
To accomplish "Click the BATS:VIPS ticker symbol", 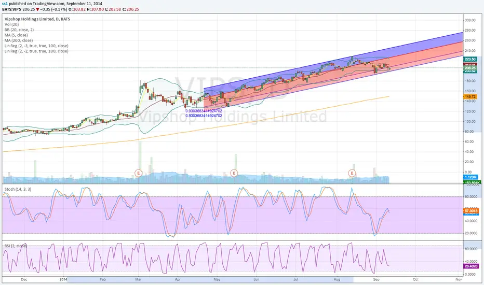I will [11, 9].
